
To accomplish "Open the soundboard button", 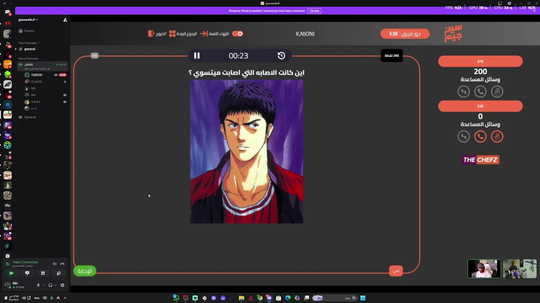I will pos(59,273).
